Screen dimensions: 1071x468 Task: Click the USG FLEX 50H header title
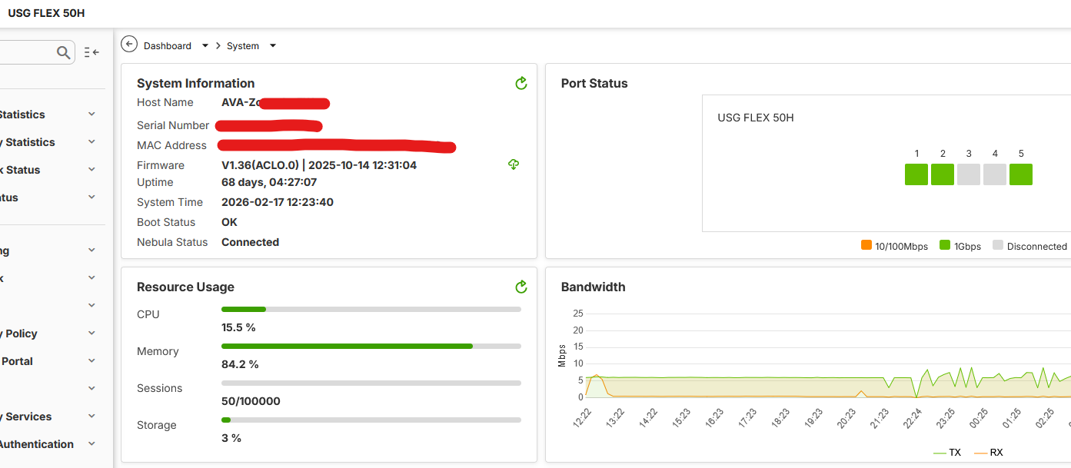coord(46,14)
